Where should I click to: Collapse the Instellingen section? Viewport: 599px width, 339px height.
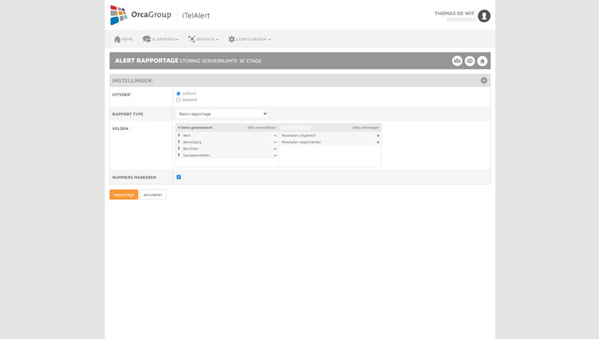(483, 81)
